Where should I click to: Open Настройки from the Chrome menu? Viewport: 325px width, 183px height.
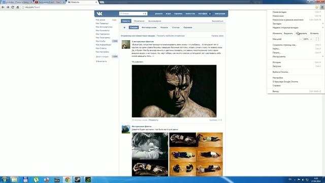pyautogui.click(x=296, y=78)
